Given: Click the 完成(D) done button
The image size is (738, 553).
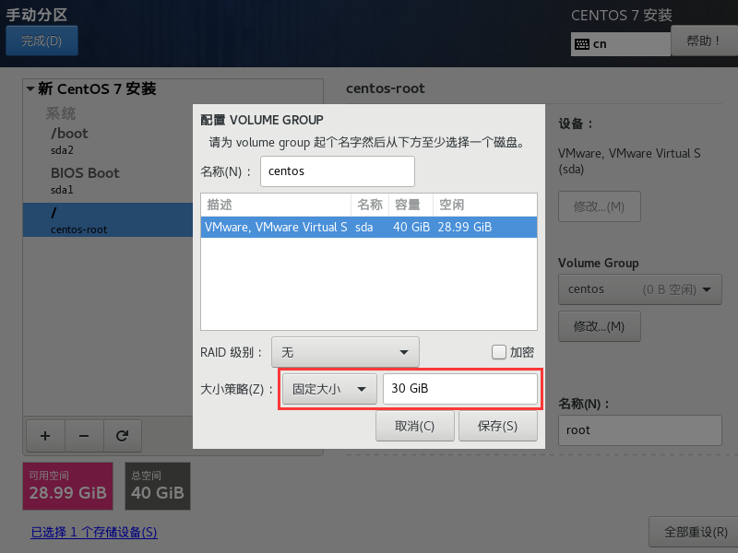Looking at the screenshot, I should 42,41.
